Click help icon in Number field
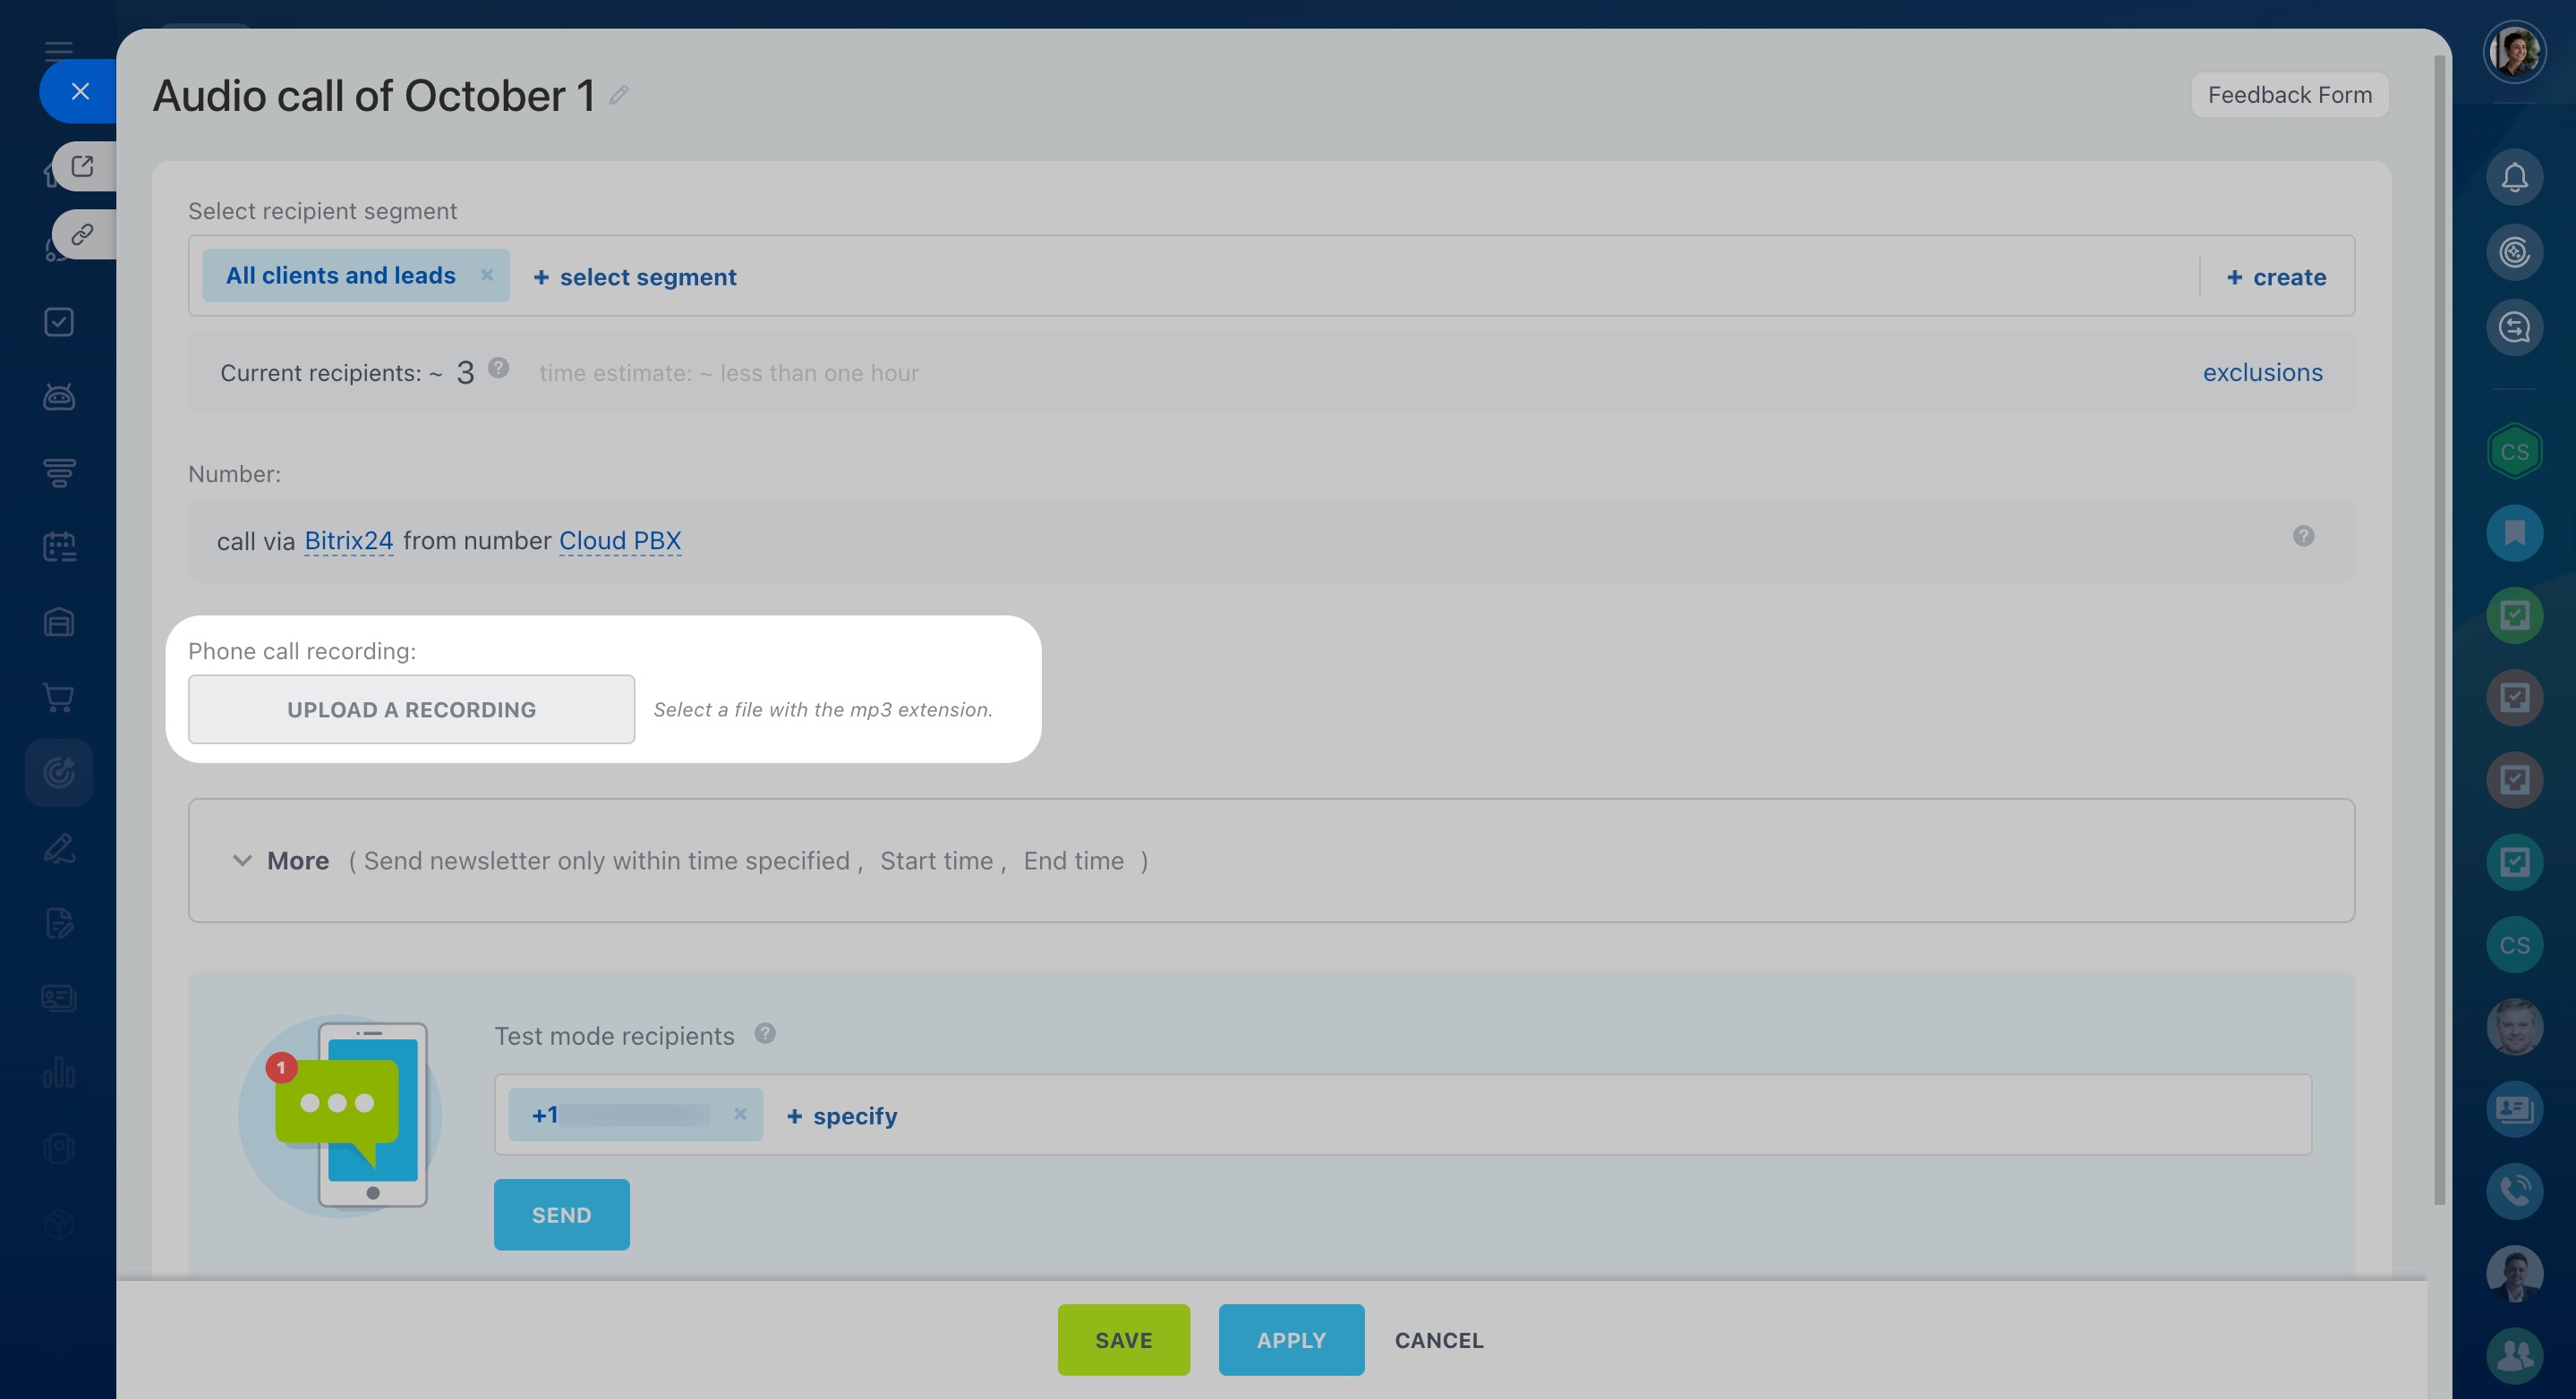2576x1399 pixels. click(2303, 537)
